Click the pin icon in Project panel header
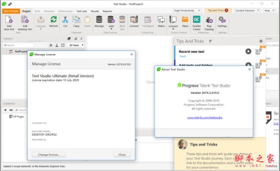Viewport: 280px width, 171px height. [81, 39]
